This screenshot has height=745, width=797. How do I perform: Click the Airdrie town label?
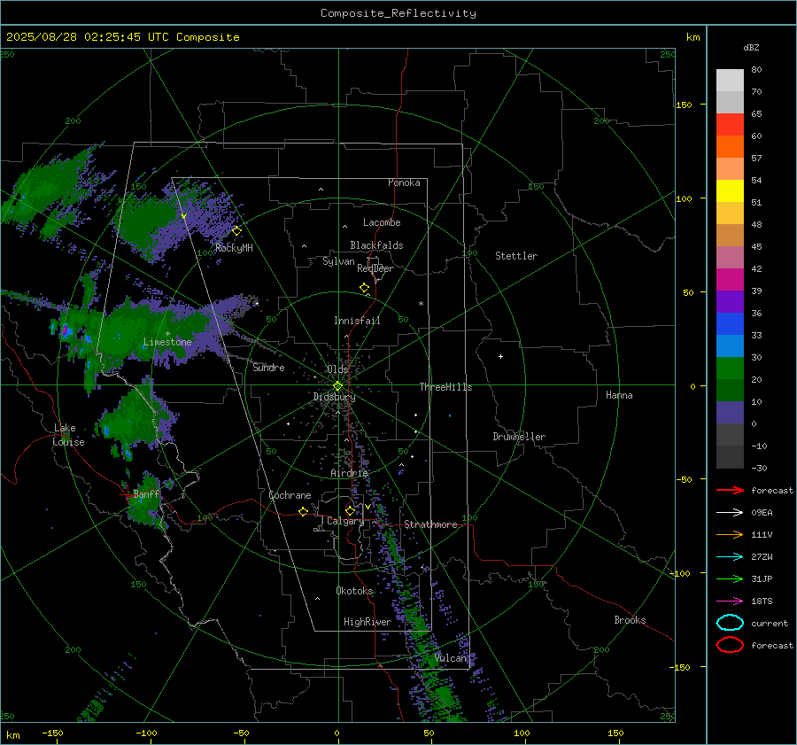point(349,473)
